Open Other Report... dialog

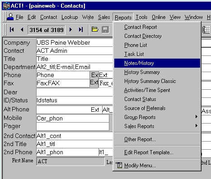[157, 139]
